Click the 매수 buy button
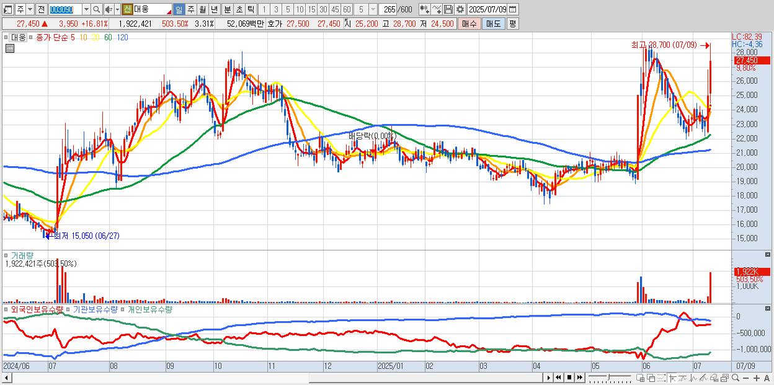The height and width of the screenshot is (385, 774). 469,24
